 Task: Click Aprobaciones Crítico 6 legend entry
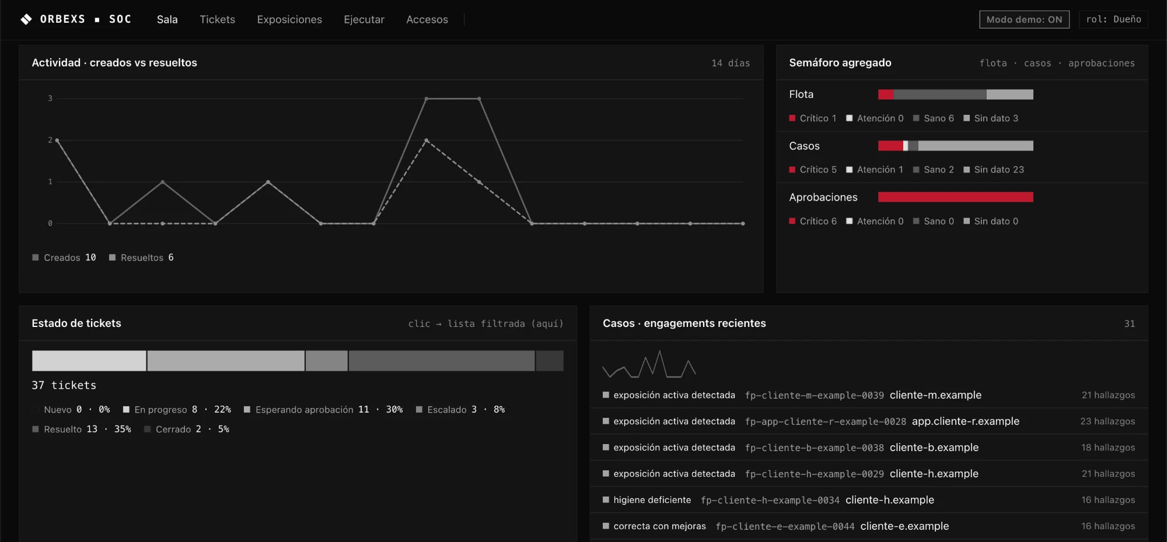click(813, 221)
